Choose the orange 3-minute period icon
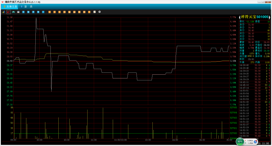This screenshot has width=272, height=146. [x=54, y=12]
